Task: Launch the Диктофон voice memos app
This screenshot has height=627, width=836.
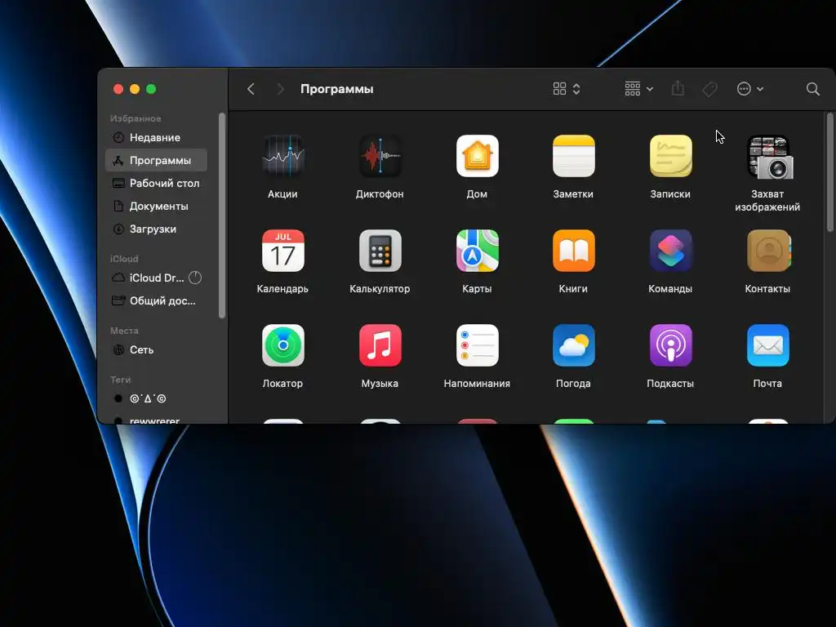Action: [x=380, y=156]
